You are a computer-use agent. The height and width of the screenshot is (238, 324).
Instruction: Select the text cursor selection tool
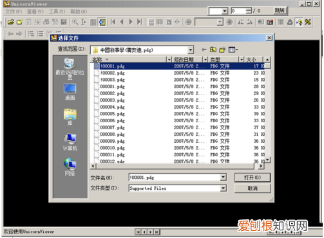(84, 22)
